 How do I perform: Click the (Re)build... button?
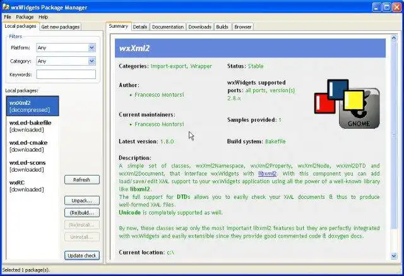click(82, 213)
